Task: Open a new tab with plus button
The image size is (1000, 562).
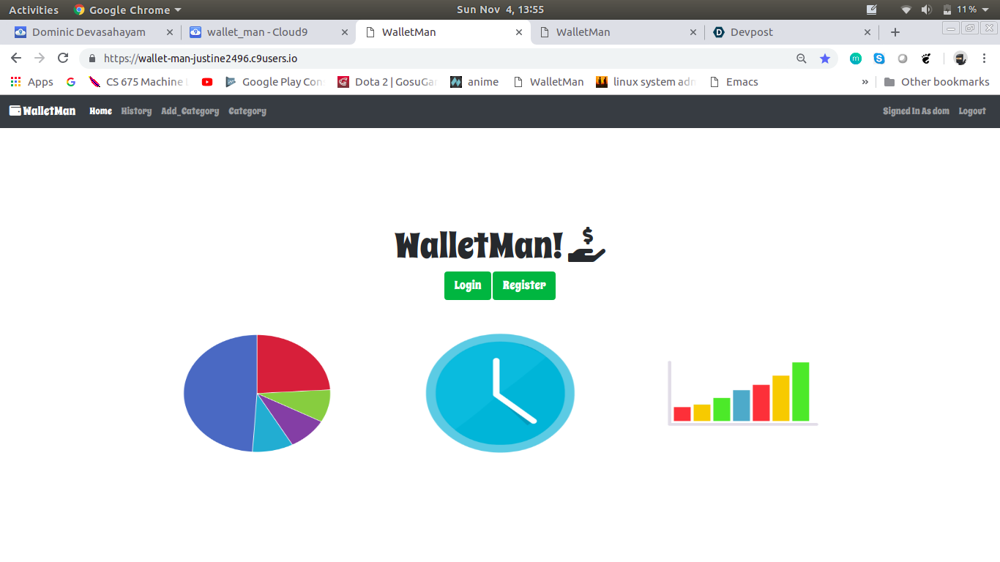Action: pos(895,32)
